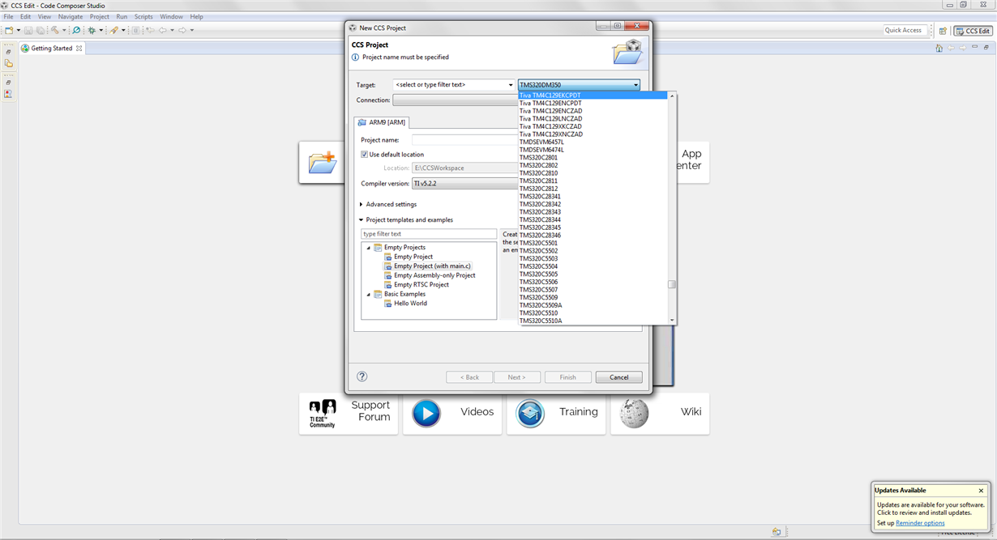Click the Getting Started Home icon

coord(939,48)
